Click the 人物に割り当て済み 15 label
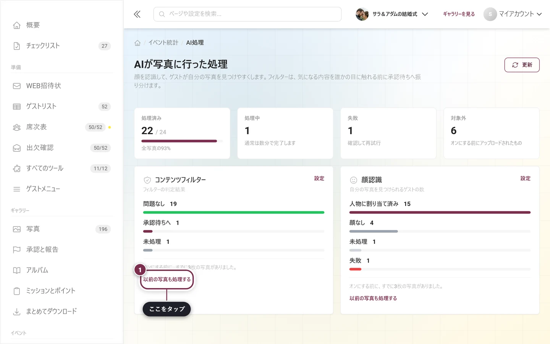This screenshot has height=344, width=550. tap(380, 204)
